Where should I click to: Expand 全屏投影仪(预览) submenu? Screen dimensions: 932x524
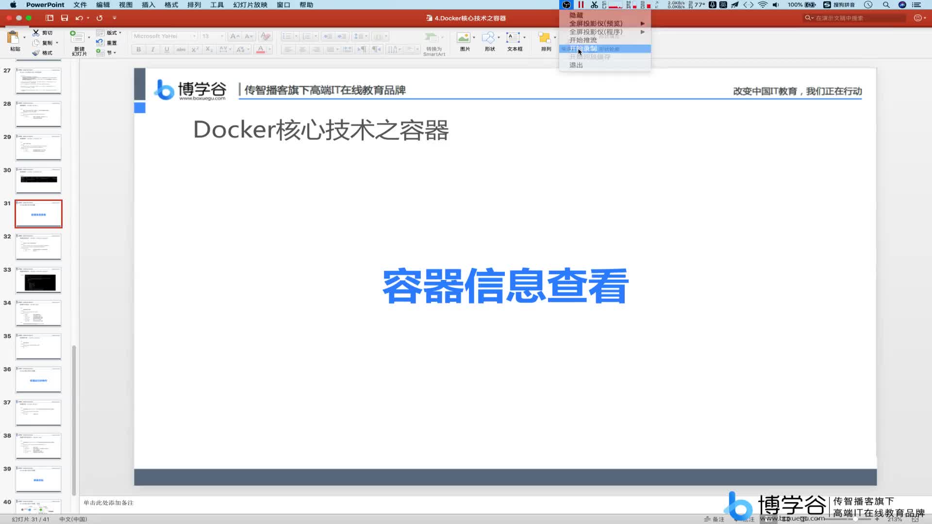(x=605, y=24)
